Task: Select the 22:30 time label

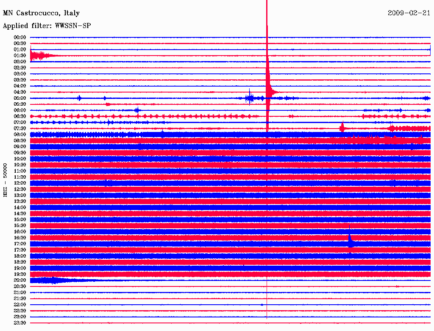Action: 20,311
